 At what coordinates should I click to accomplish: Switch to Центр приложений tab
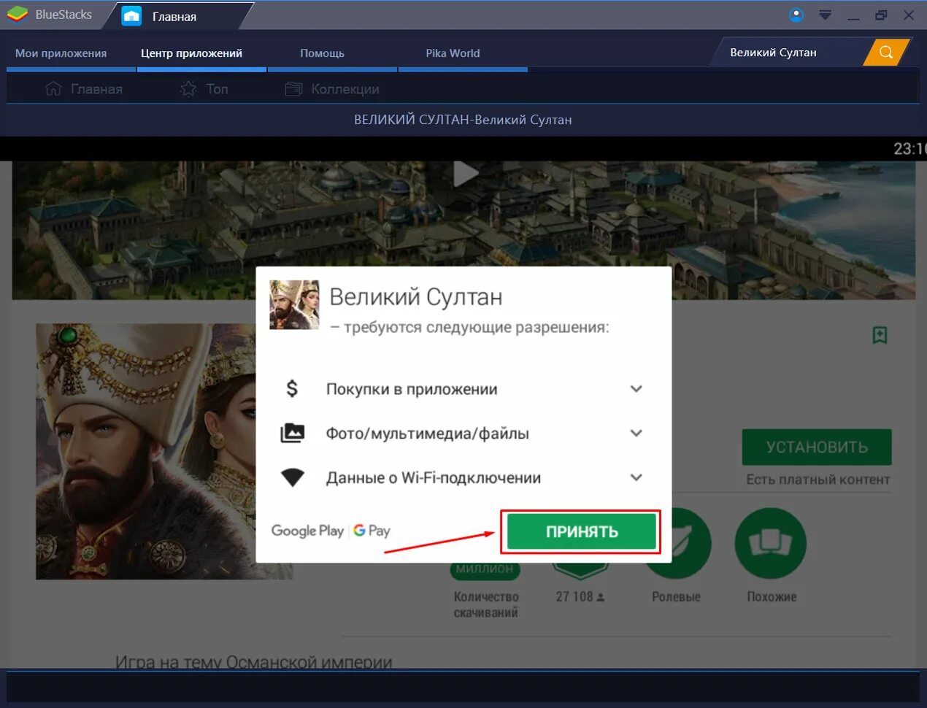coord(192,53)
